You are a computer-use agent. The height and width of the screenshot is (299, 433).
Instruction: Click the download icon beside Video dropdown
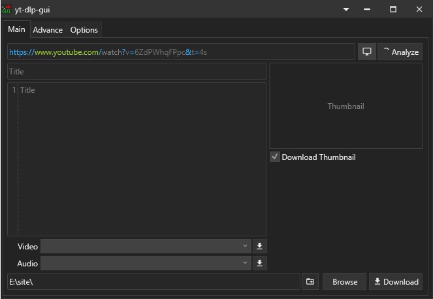259,246
